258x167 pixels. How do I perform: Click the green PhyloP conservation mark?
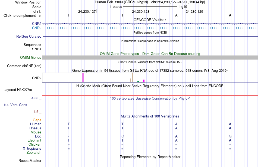click(x=122, y=107)
